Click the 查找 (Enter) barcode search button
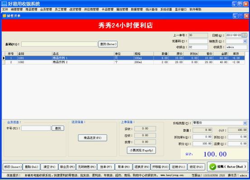250x180 pixels. pos(108,44)
